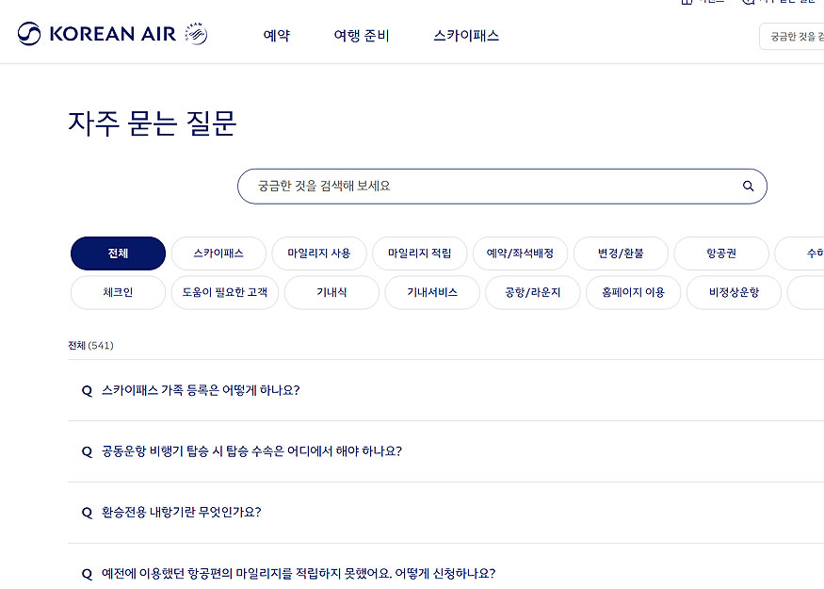This screenshot has width=824, height=589.
Task: Open the 예약 menu
Action: (276, 35)
